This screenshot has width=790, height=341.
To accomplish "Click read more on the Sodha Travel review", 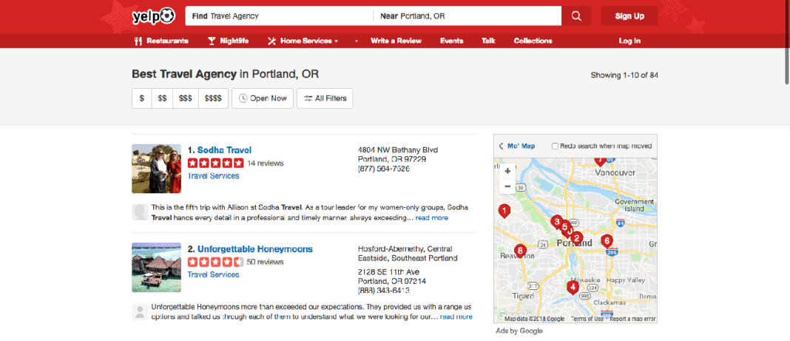I will [x=432, y=218].
